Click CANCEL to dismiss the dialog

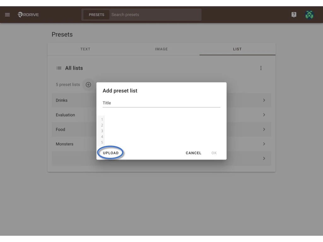pyautogui.click(x=193, y=153)
